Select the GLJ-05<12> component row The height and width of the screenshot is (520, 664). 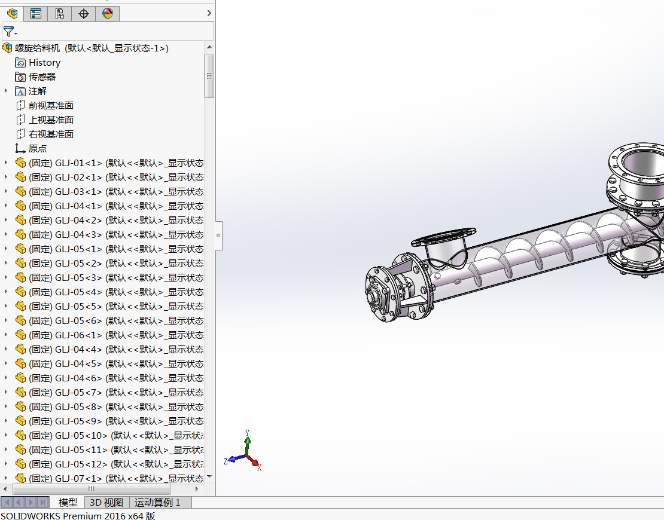tap(109, 464)
